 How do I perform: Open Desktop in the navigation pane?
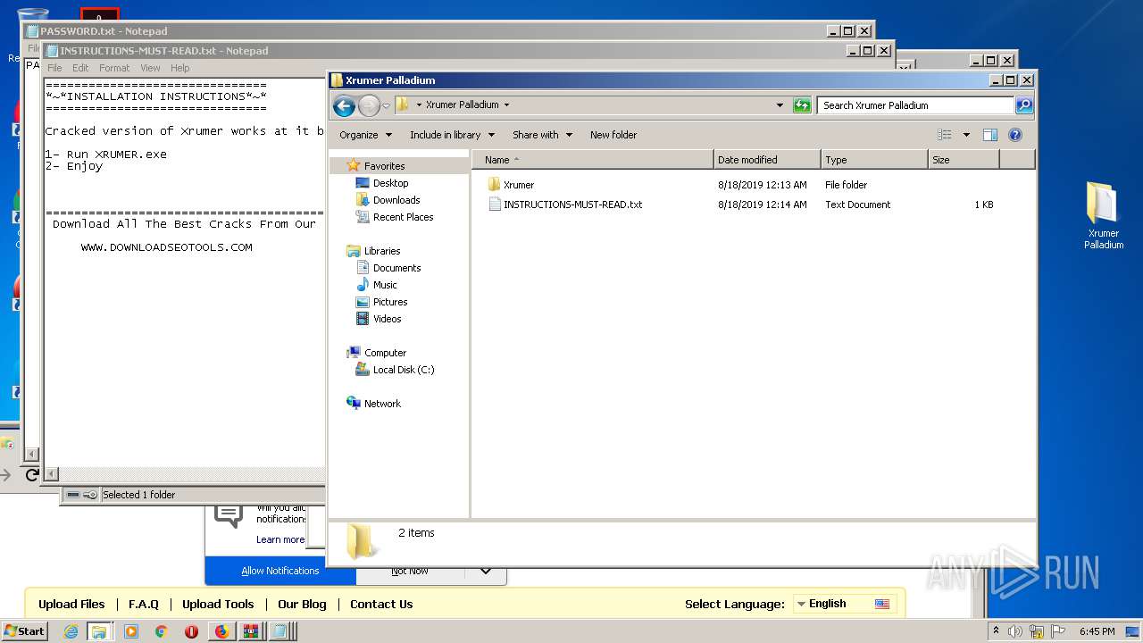390,183
